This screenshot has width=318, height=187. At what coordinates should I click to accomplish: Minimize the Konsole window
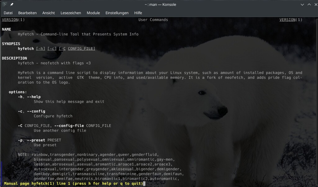click(x=302, y=4)
